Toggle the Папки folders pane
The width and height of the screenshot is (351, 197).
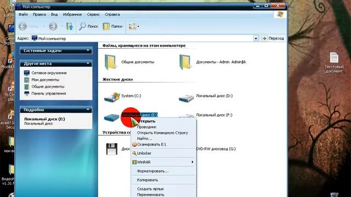[112, 26]
